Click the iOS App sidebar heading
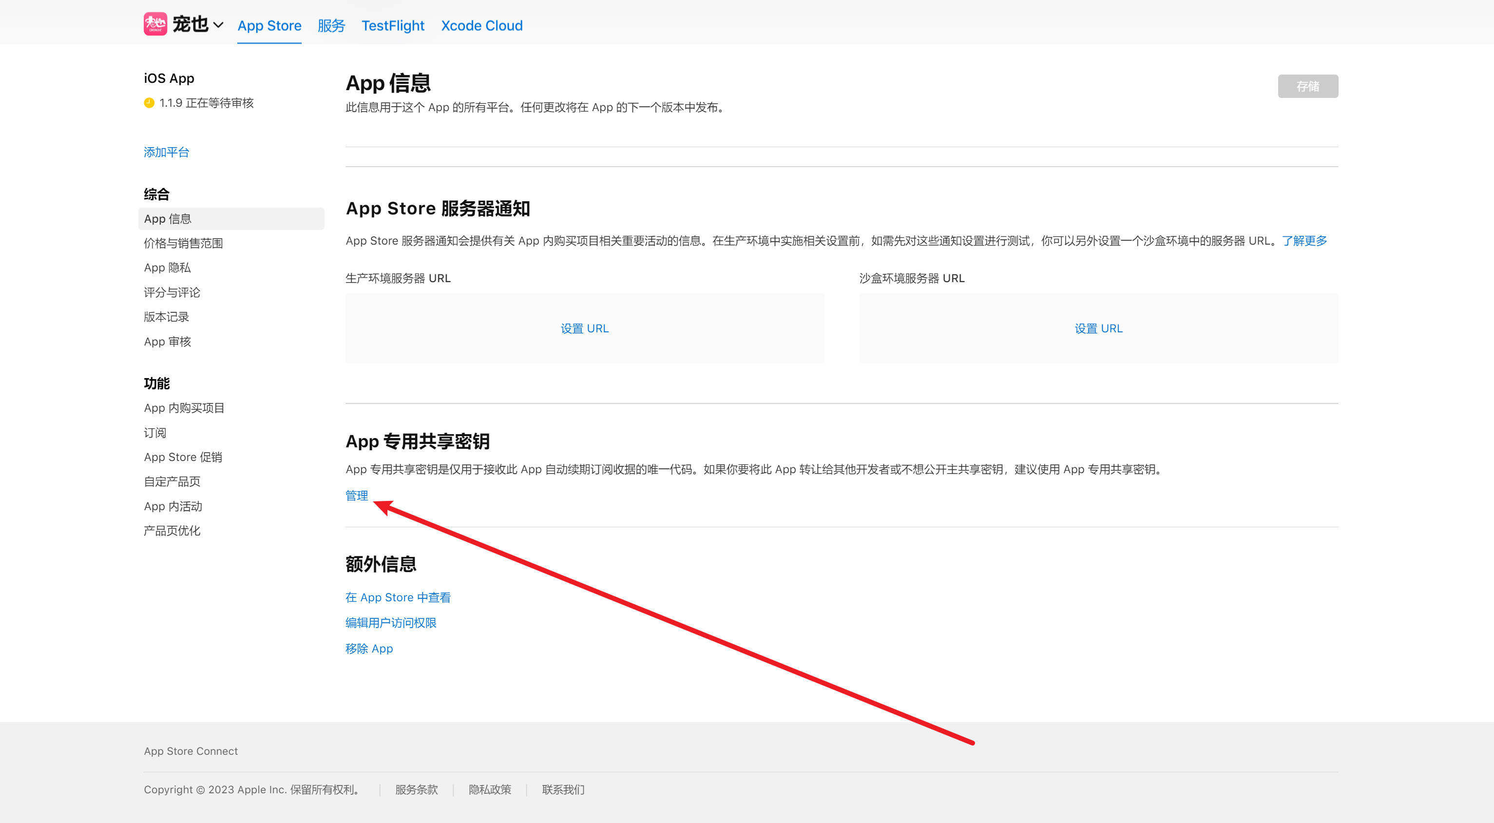The height and width of the screenshot is (823, 1494). [169, 78]
